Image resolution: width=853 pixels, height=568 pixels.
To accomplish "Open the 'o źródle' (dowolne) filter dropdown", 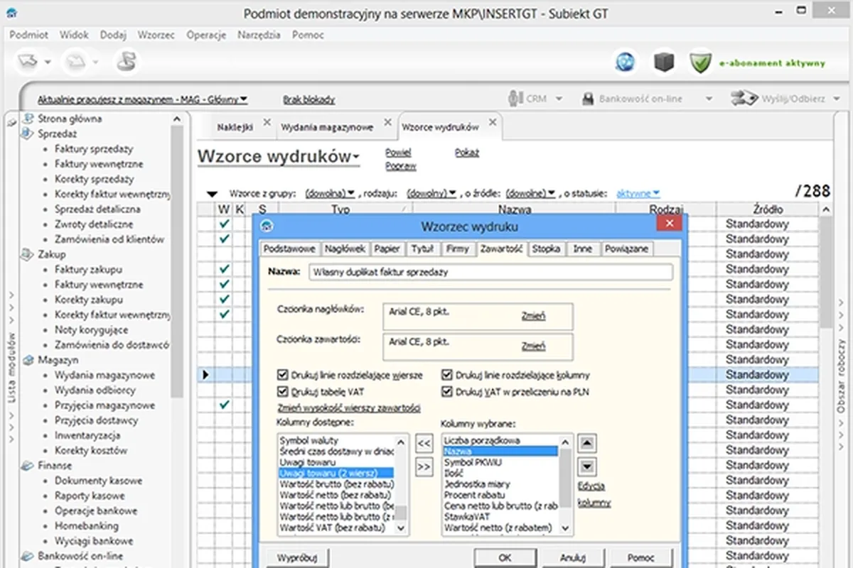I will coord(532,193).
